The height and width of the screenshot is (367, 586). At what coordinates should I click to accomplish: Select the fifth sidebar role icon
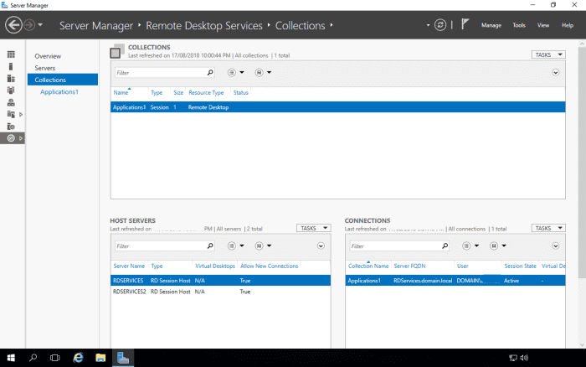(x=11, y=102)
